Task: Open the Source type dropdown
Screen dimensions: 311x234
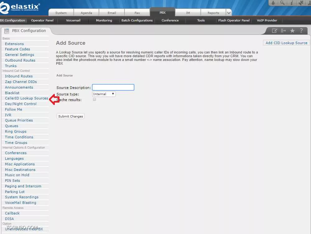Action: point(104,94)
